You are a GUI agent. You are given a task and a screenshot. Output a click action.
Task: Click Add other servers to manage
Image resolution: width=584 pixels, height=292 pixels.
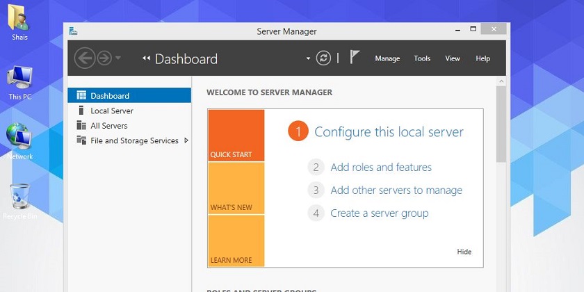tap(396, 190)
